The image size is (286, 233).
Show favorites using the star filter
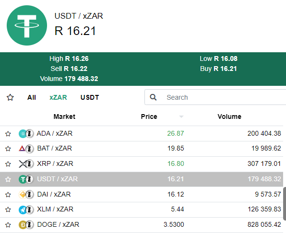pos(10,97)
